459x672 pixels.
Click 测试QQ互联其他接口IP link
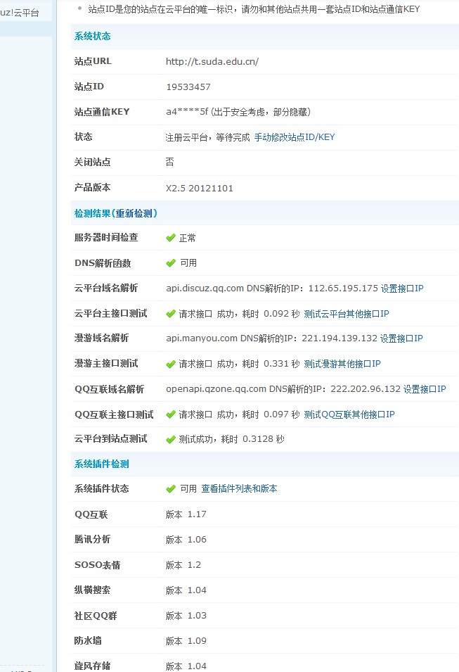point(349,414)
